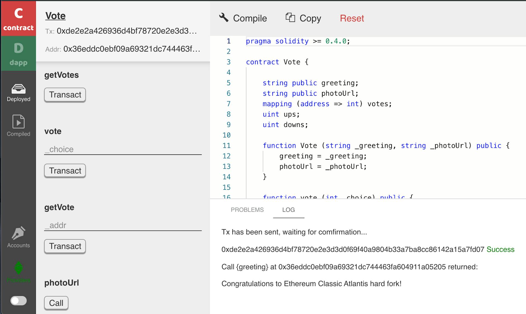
Task: Click the Compile wrench icon
Action: click(x=224, y=18)
